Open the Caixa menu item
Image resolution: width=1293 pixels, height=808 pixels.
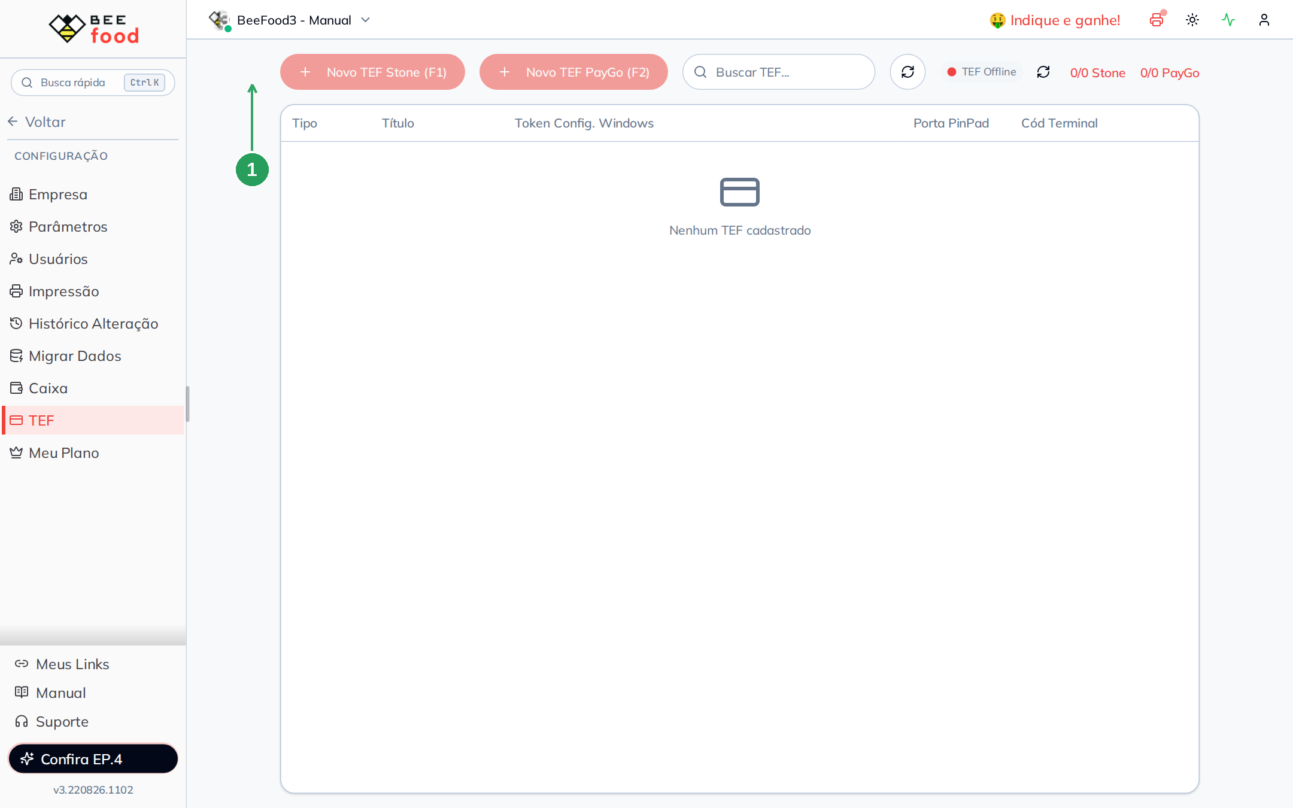tap(93, 388)
